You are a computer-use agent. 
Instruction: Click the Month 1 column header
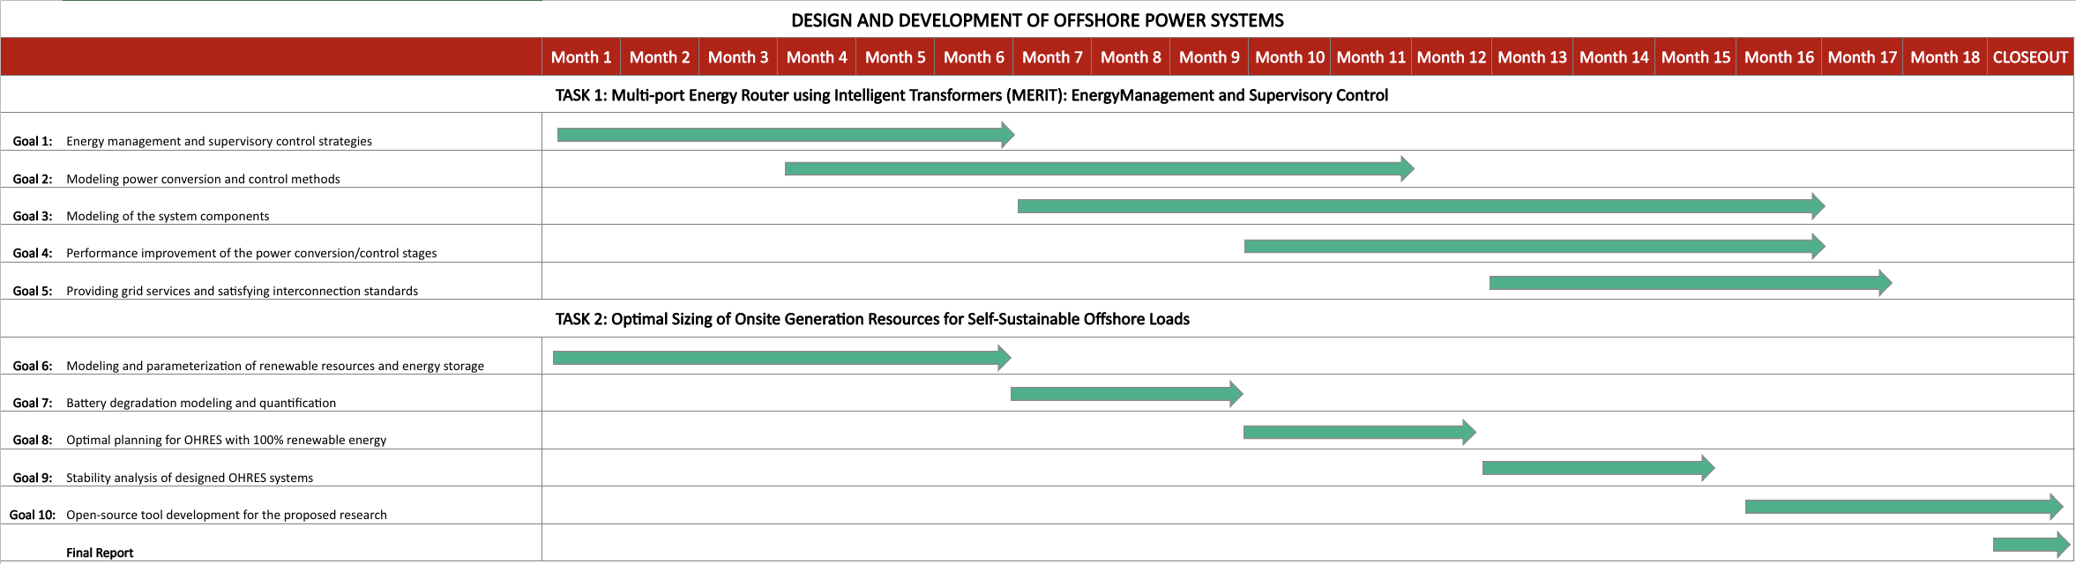point(580,57)
